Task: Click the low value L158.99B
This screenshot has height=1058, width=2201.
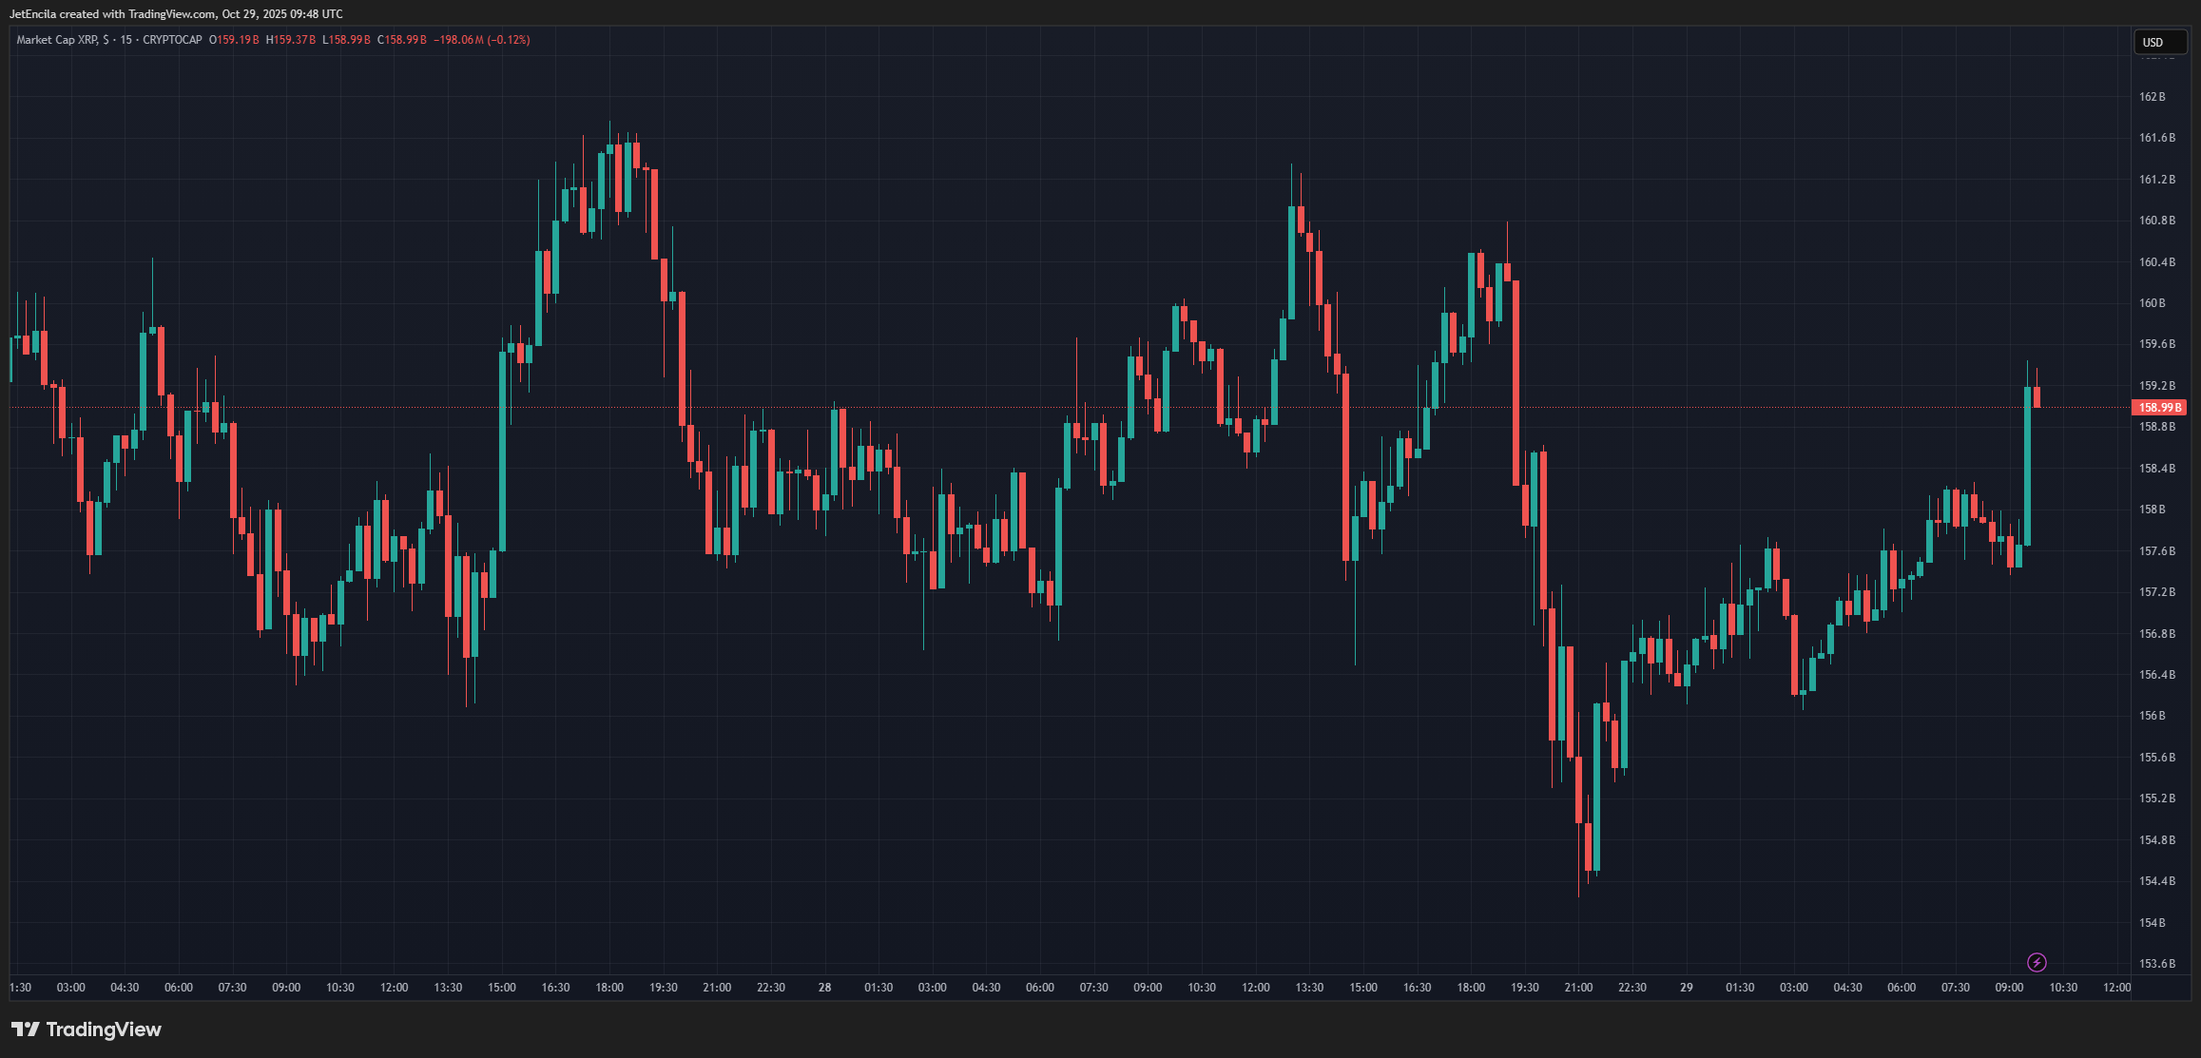Action: pyautogui.click(x=346, y=40)
